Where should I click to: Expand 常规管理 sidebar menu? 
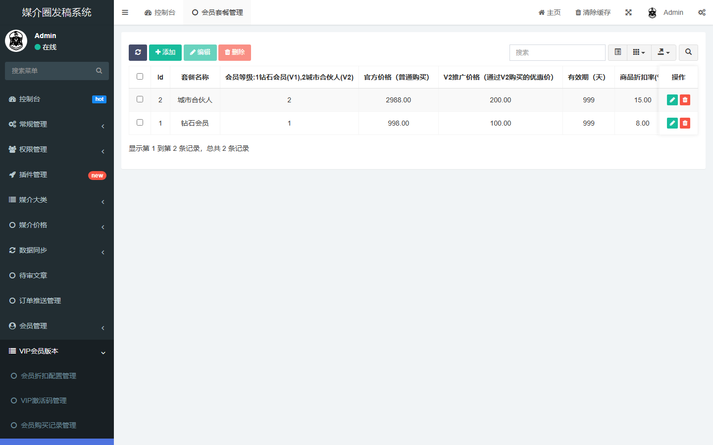57,124
